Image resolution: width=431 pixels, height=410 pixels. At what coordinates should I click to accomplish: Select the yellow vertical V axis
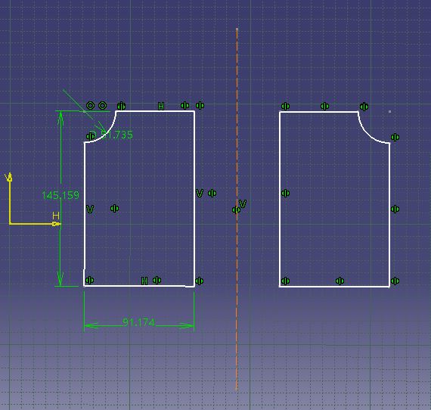[x=10, y=198]
